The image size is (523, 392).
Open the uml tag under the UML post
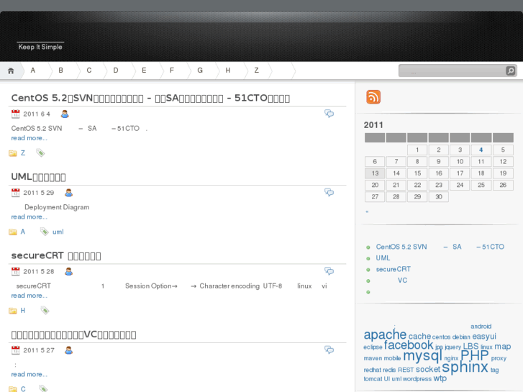pos(58,232)
